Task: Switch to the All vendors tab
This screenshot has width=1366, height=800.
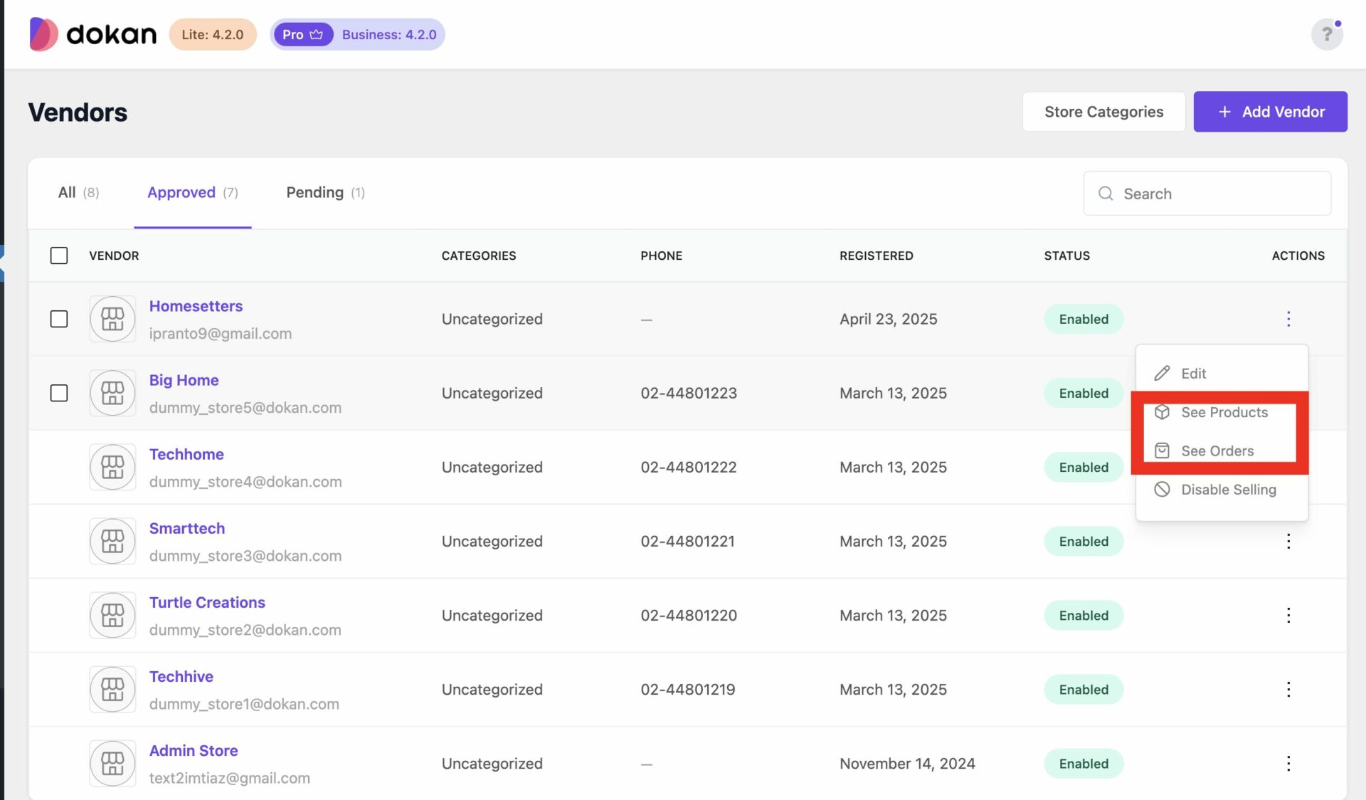Action: tap(78, 192)
